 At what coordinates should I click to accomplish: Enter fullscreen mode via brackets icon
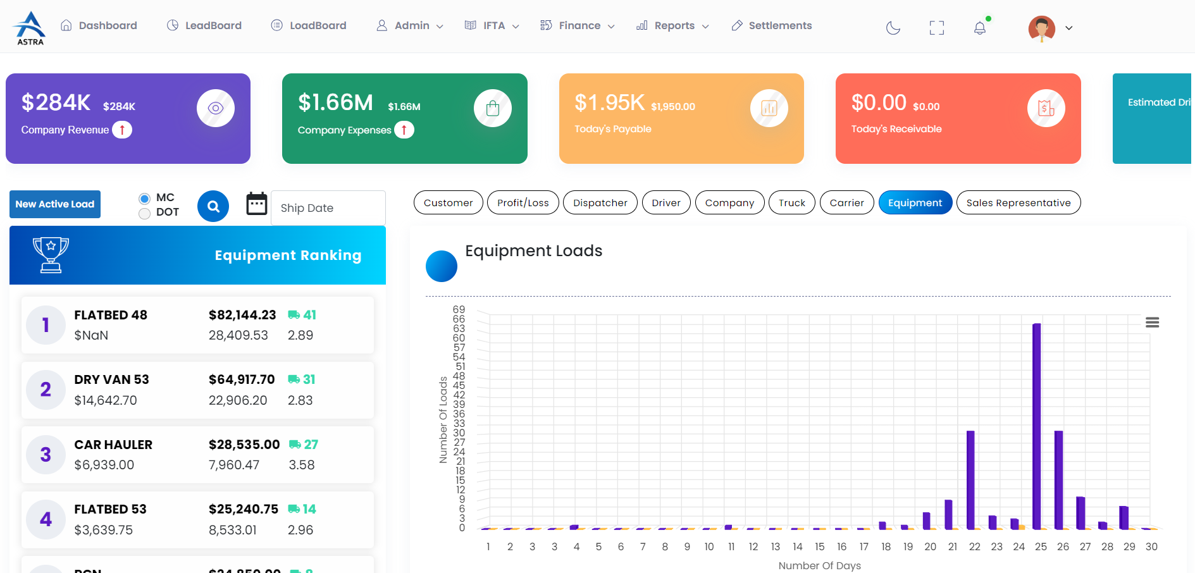(937, 28)
